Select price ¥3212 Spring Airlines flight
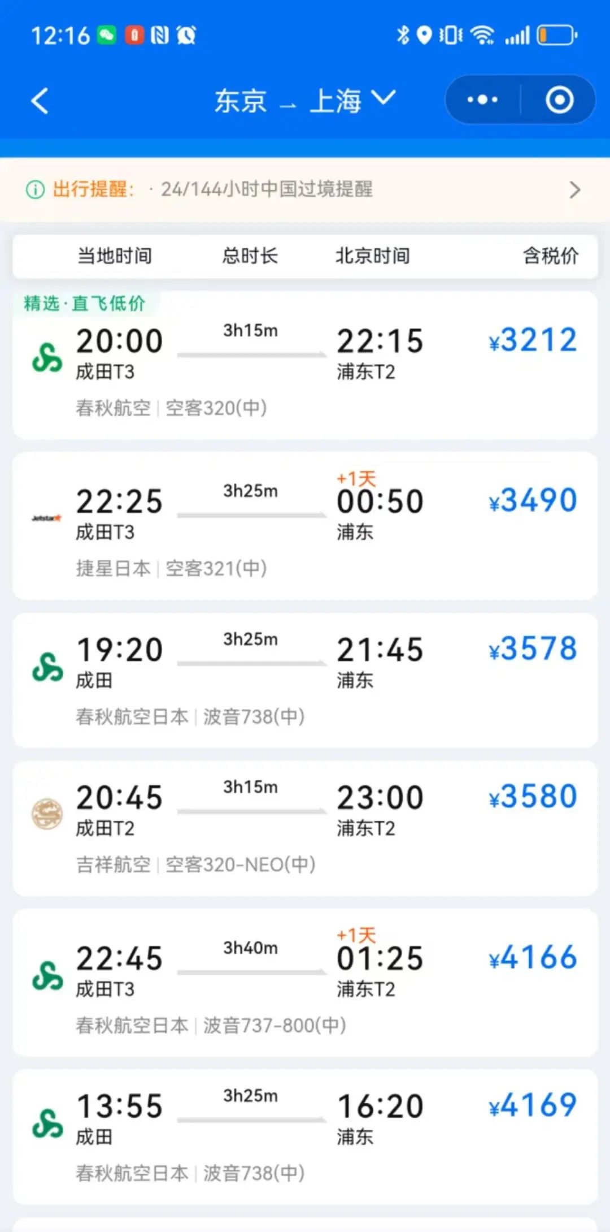 coord(305,365)
